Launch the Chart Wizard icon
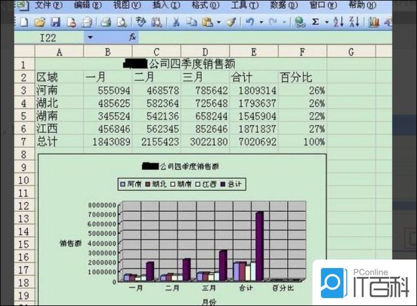The image size is (417, 306). pyautogui.click(x=373, y=22)
